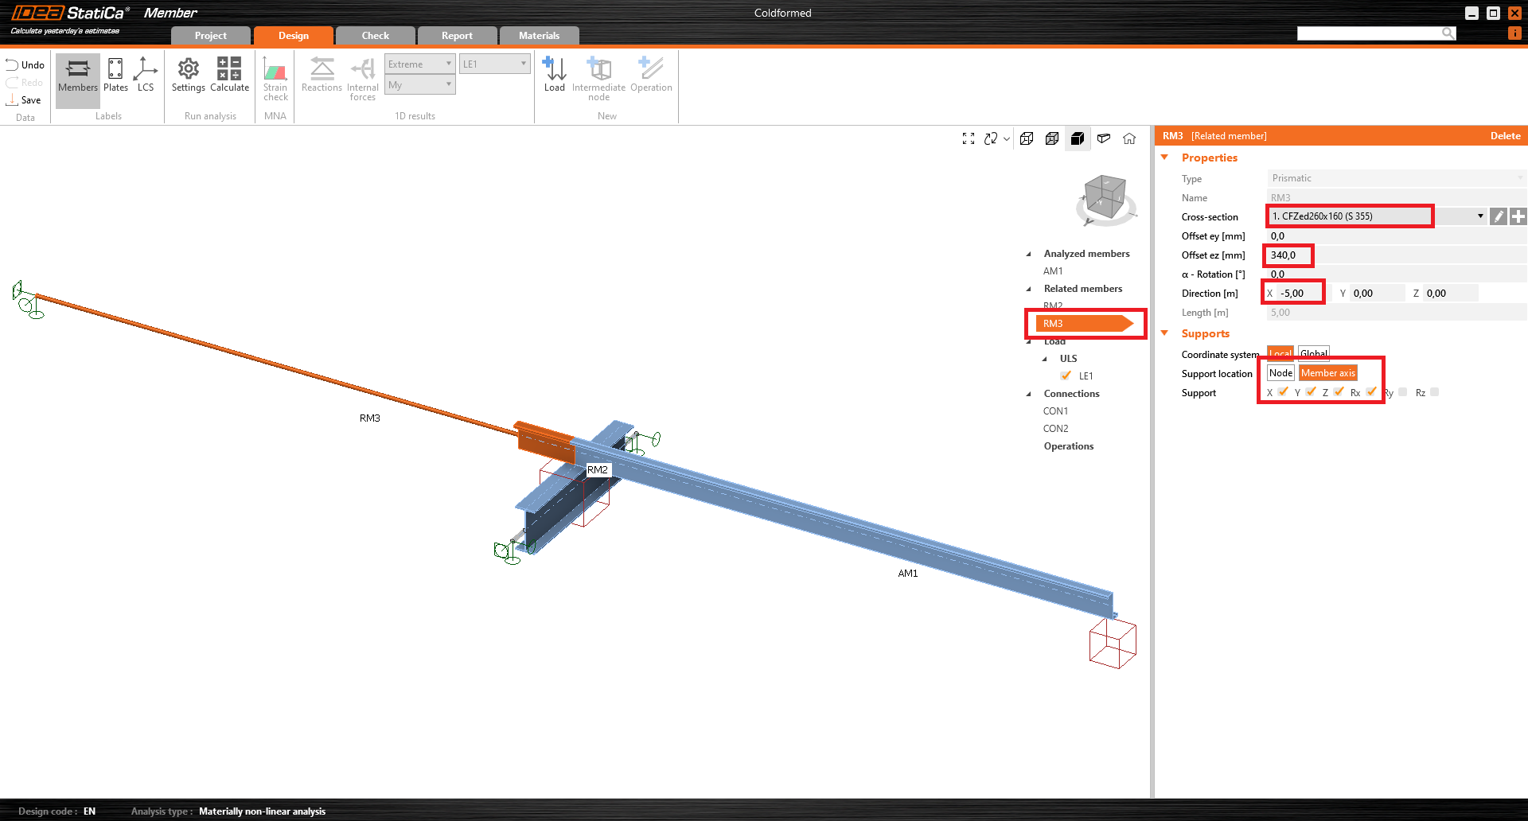The image size is (1528, 821).
Task: Uncheck the X support checkbox
Action: pos(1283,392)
